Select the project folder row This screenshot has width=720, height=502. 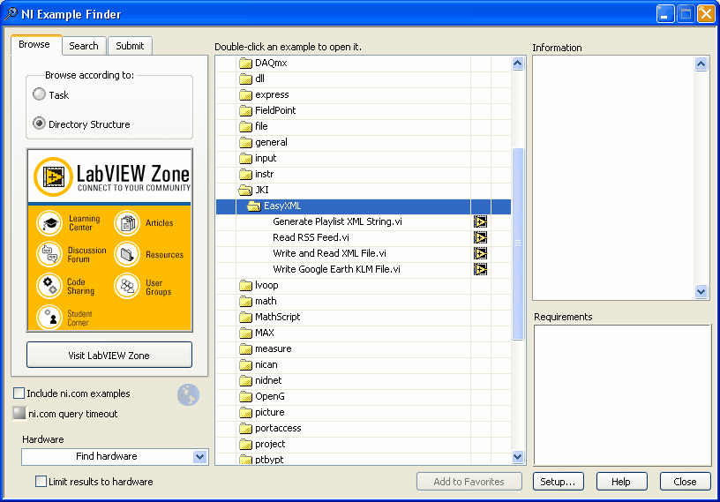pos(364,444)
